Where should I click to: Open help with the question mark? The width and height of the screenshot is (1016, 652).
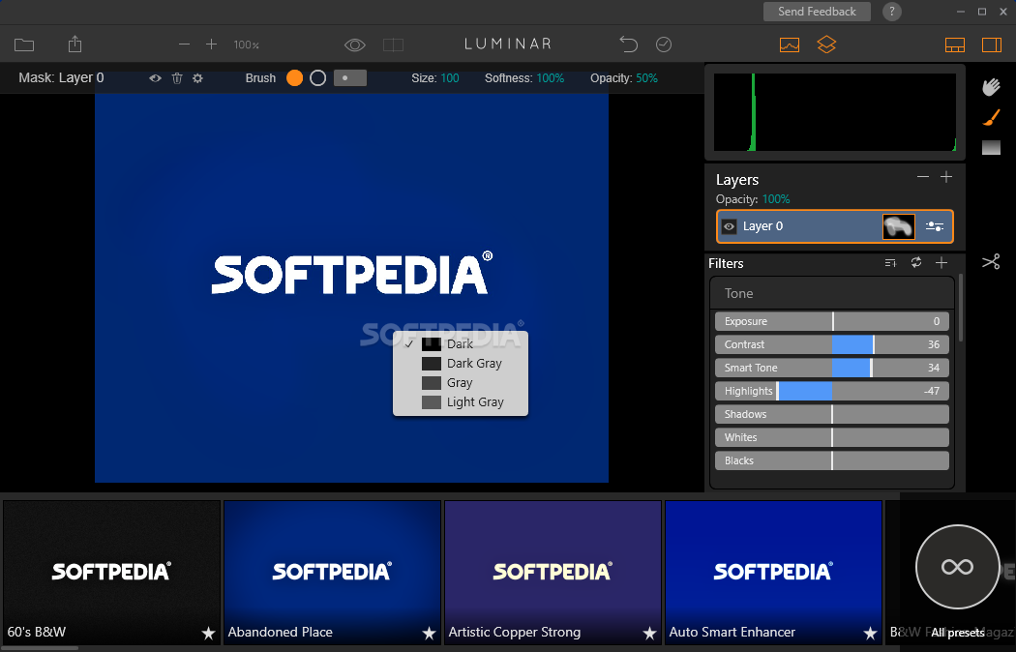tap(892, 12)
